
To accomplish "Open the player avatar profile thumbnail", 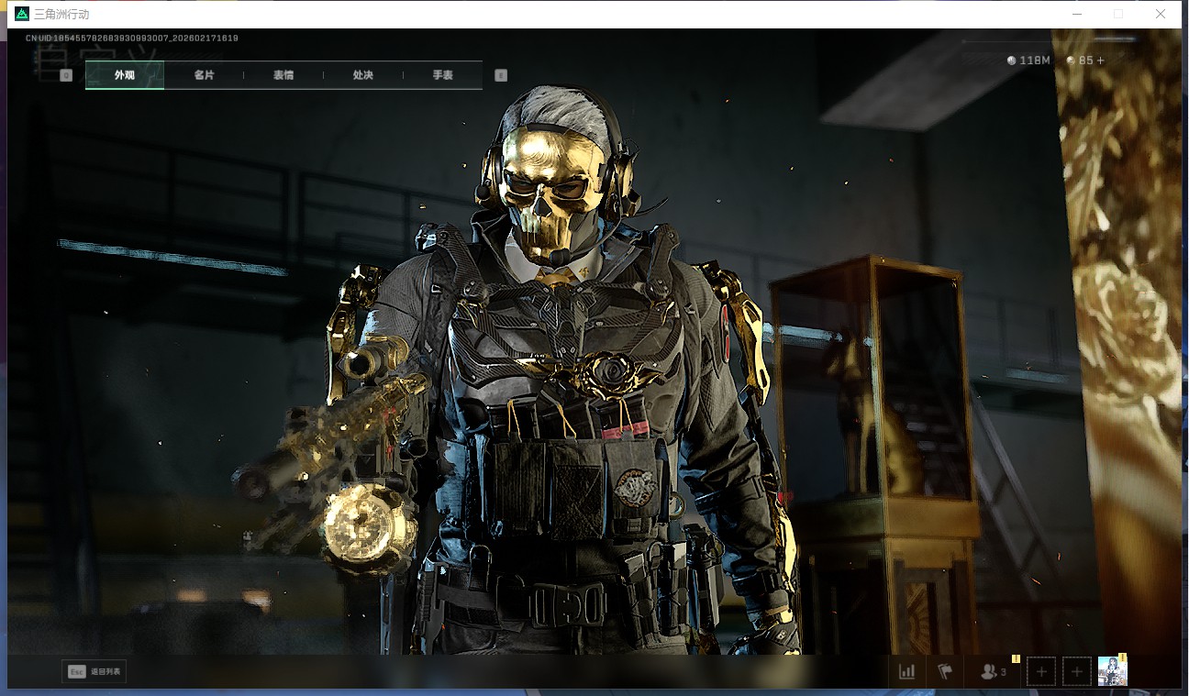I will (x=1112, y=671).
